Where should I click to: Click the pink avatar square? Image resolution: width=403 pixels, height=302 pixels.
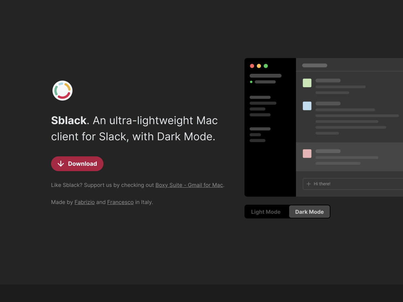[307, 154]
